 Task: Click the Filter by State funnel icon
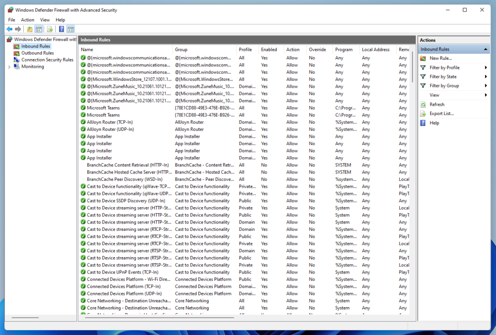(423, 76)
